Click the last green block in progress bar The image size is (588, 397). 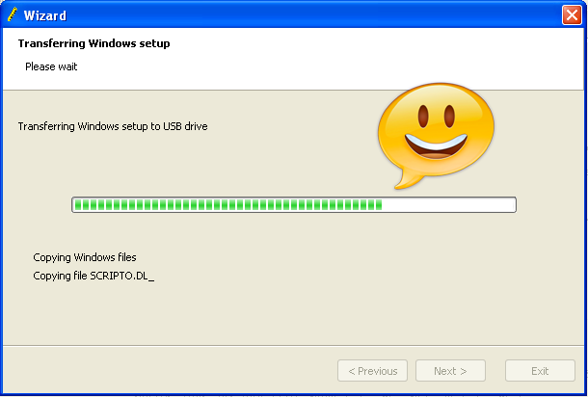click(x=379, y=204)
